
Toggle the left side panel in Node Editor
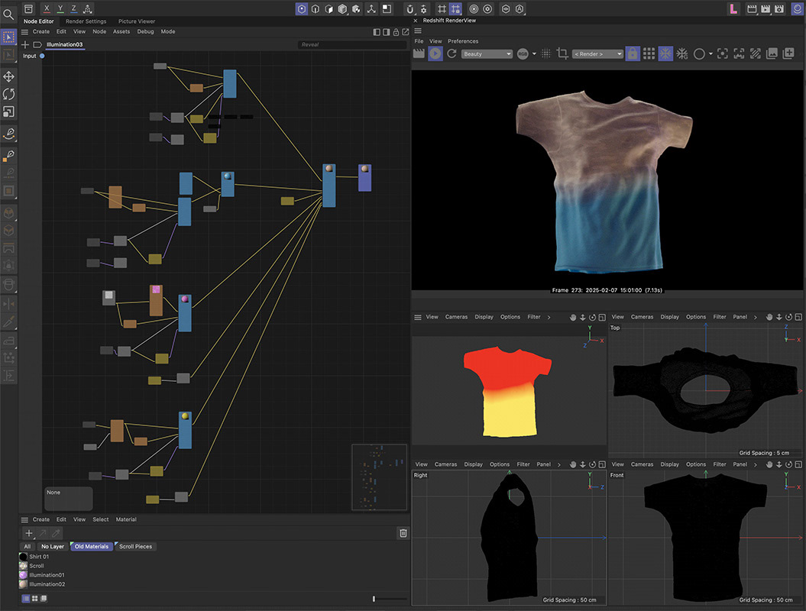pos(377,32)
